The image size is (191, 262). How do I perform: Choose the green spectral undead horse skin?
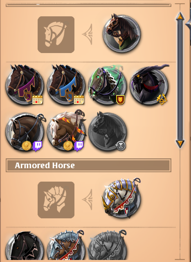pyautogui.click(x=107, y=85)
